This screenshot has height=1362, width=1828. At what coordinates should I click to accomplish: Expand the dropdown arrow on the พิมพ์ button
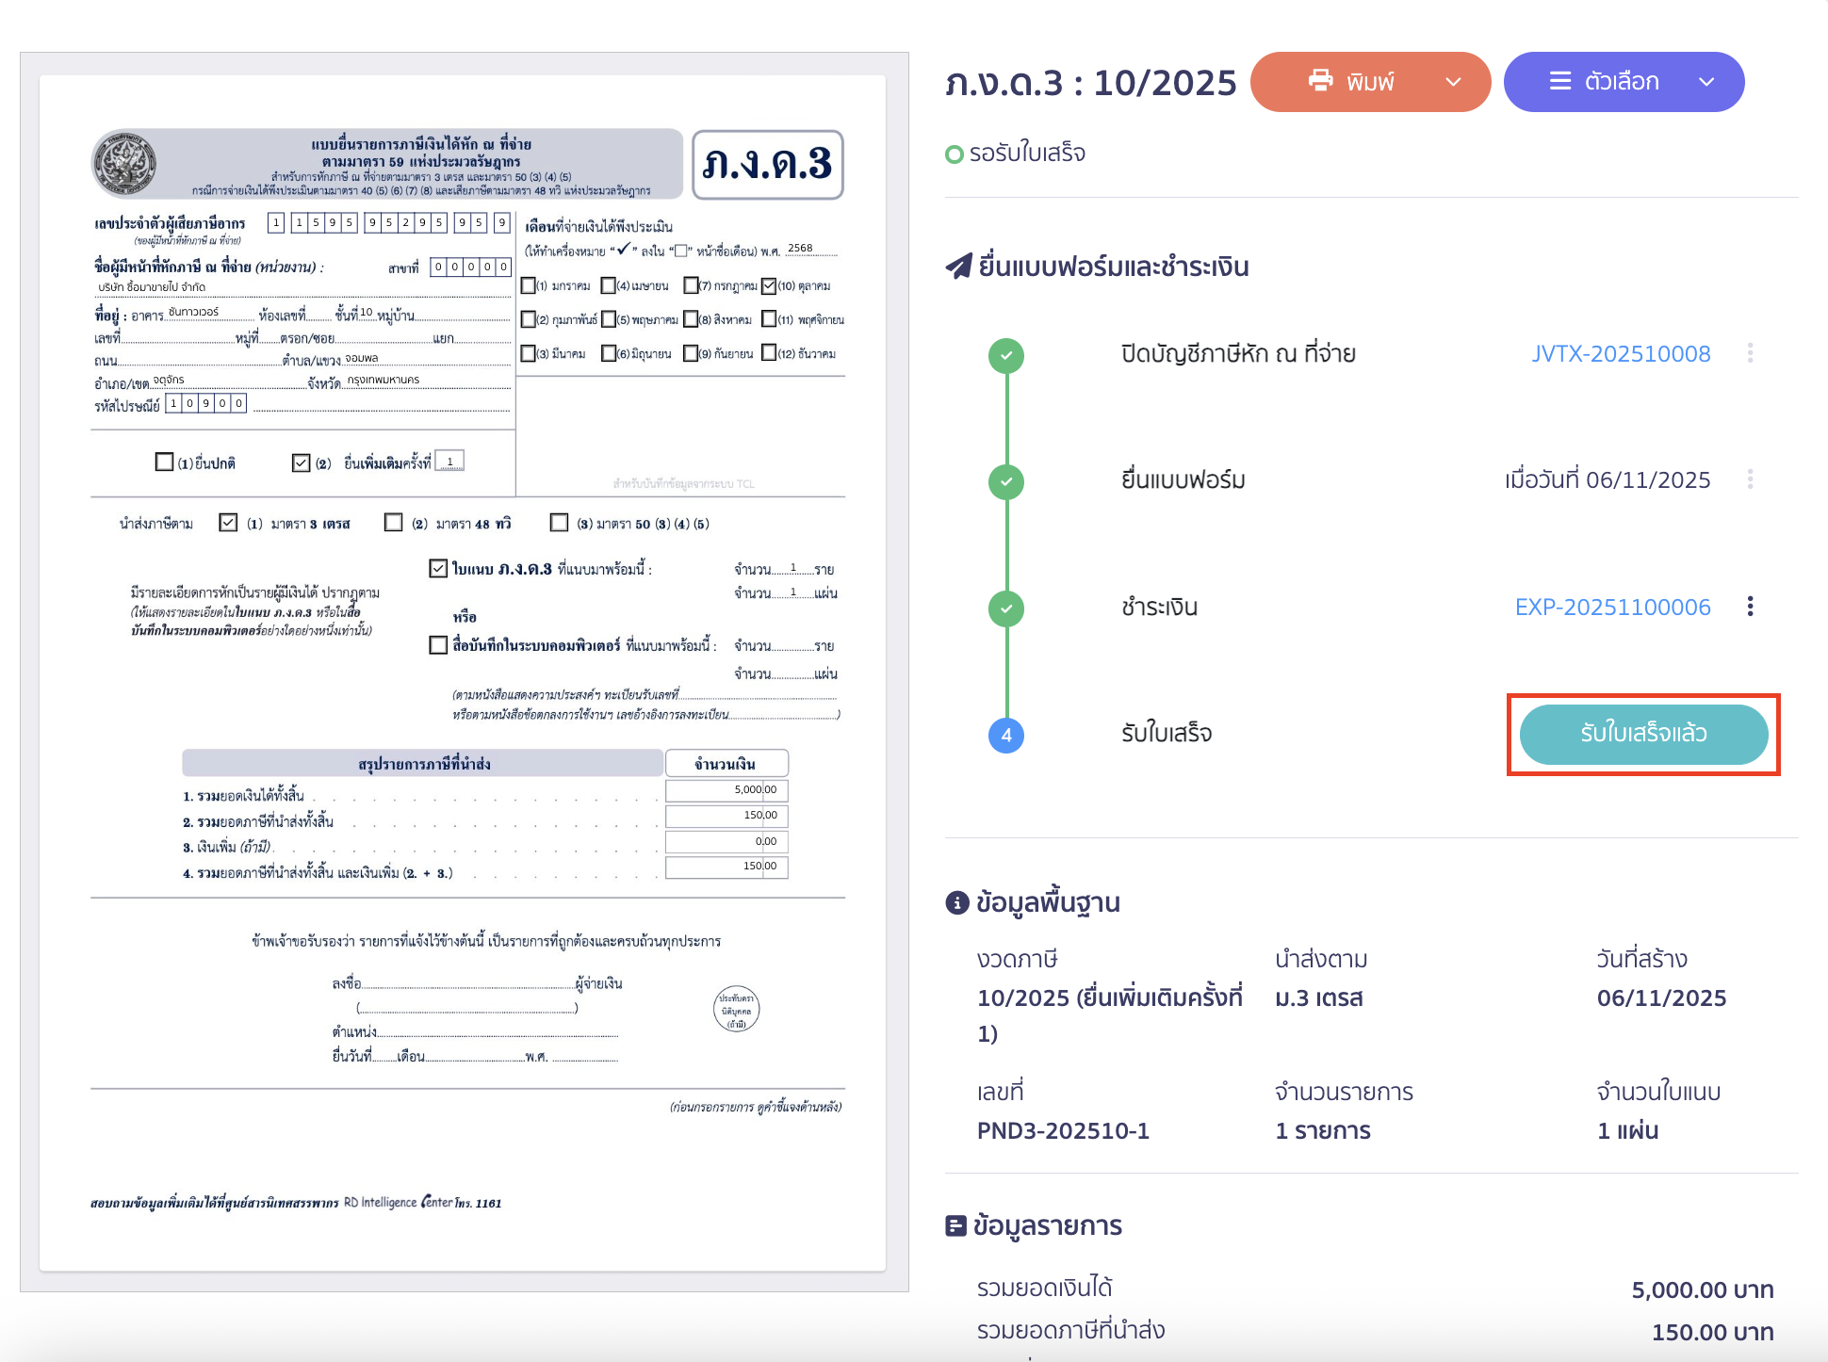[1452, 82]
